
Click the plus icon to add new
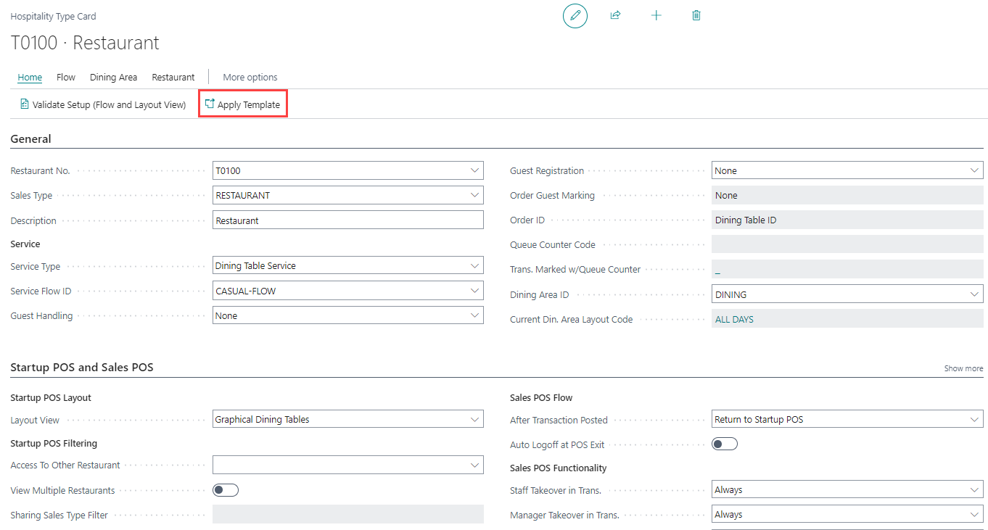click(656, 15)
